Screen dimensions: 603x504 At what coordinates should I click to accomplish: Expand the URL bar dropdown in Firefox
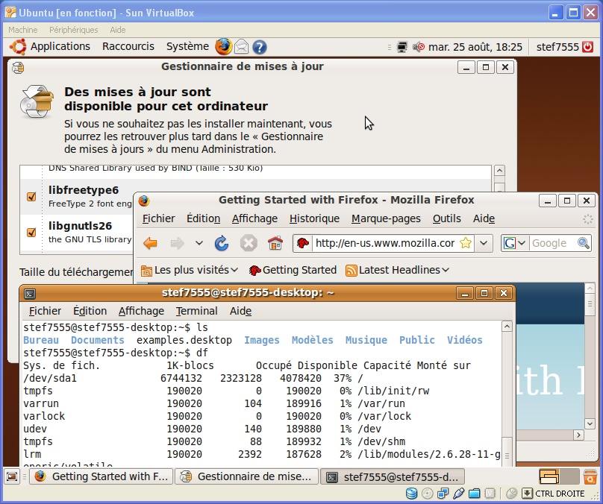(484, 243)
